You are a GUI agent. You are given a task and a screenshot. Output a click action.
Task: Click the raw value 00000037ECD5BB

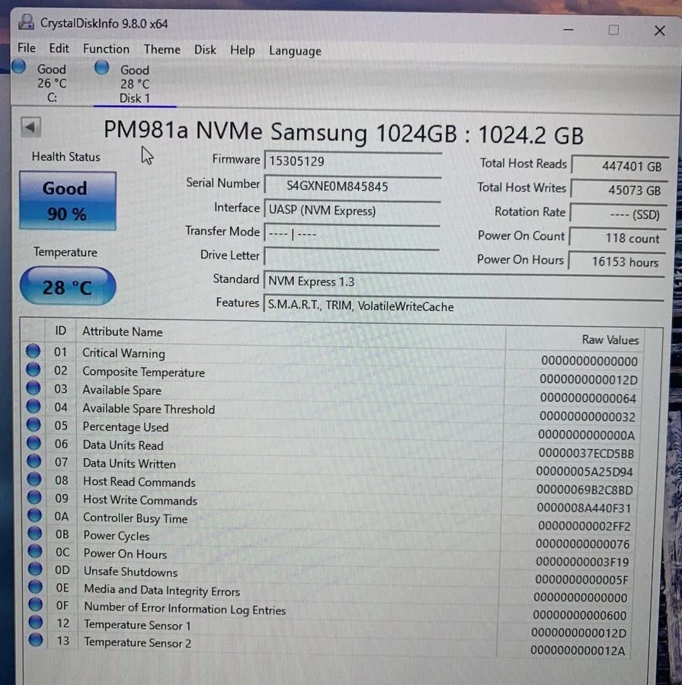(x=586, y=453)
